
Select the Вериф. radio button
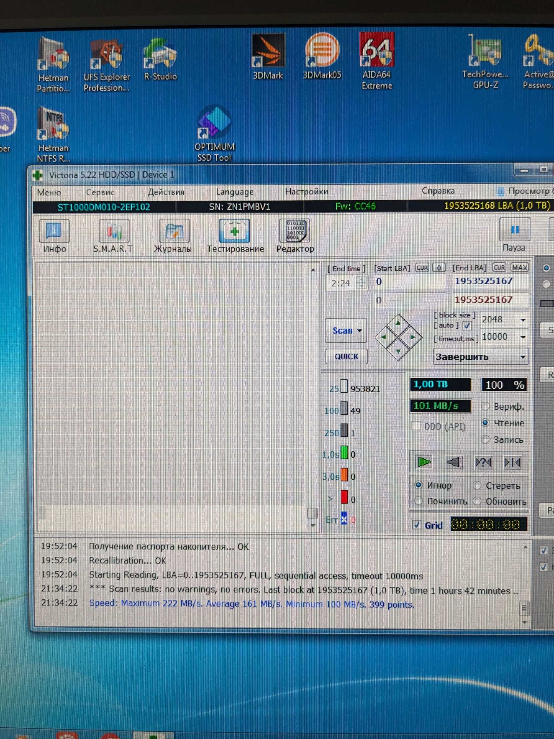485,406
